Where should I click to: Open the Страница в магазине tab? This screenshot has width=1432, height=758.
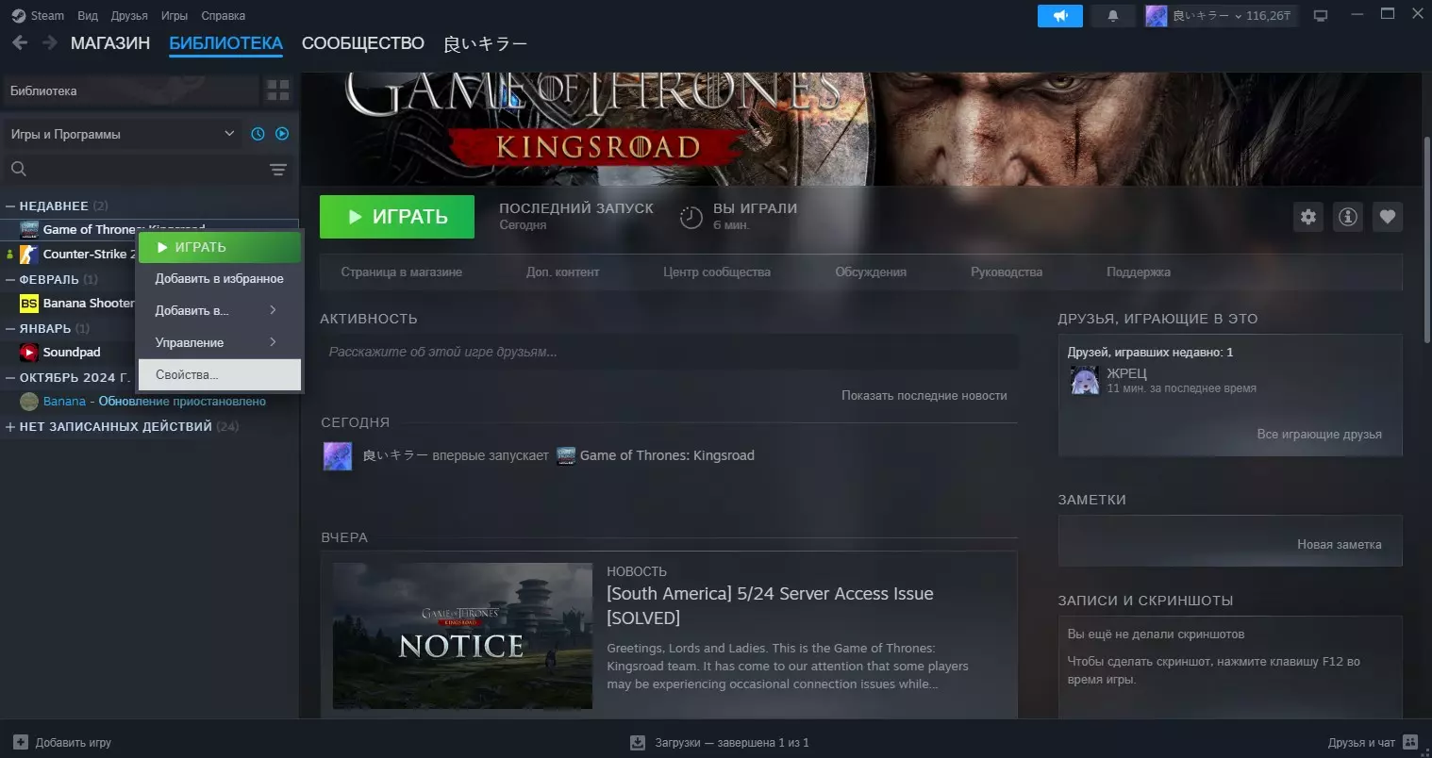(x=402, y=272)
